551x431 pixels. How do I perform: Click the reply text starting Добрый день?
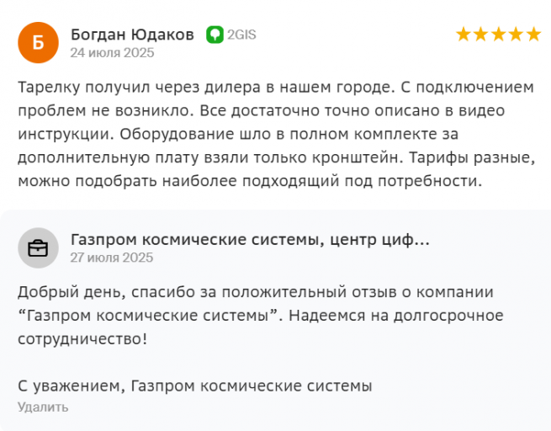pos(261,316)
